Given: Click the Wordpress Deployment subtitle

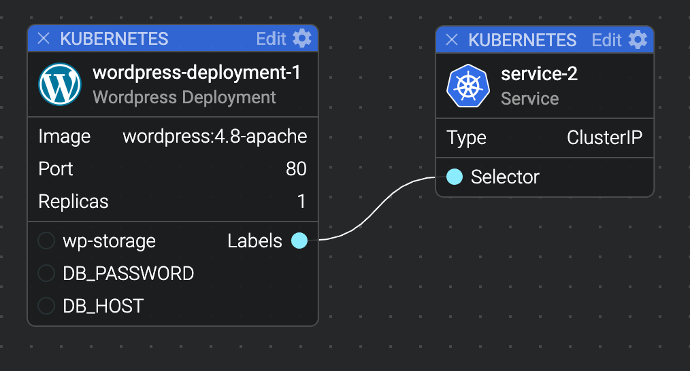Looking at the screenshot, I should [184, 98].
